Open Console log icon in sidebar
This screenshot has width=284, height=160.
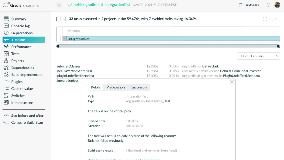(6, 26)
